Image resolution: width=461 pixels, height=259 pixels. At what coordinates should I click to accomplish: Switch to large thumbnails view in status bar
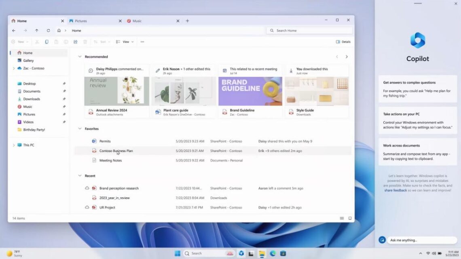[x=350, y=218]
